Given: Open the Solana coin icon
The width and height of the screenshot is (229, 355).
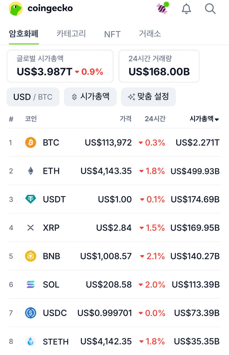Looking at the screenshot, I should pos(31,284).
